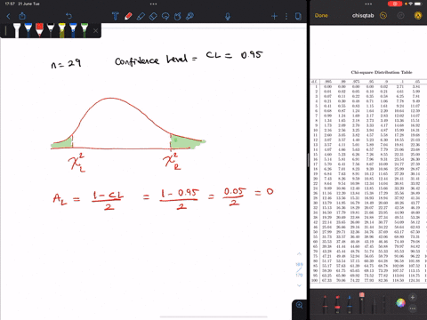The width and height of the screenshot is (427, 320).
Task: Close the pen presets palette
Action: [x=95, y=30]
